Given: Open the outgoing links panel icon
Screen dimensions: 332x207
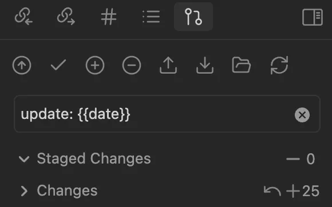Looking at the screenshot, I should point(66,17).
